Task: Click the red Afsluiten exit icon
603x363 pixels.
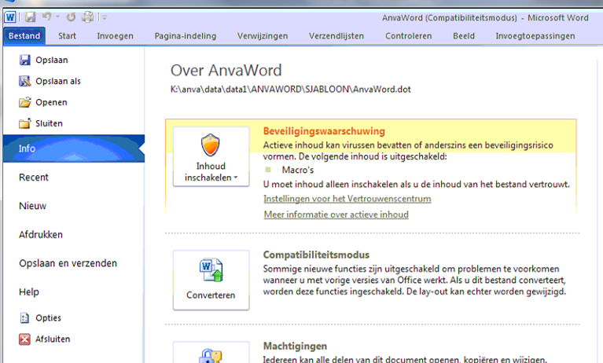Action: (24, 339)
